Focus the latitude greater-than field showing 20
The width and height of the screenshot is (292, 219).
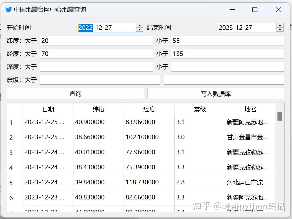[x=96, y=40]
